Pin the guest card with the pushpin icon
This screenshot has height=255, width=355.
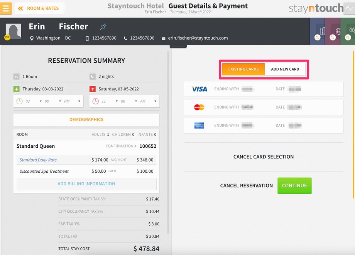(103, 27)
